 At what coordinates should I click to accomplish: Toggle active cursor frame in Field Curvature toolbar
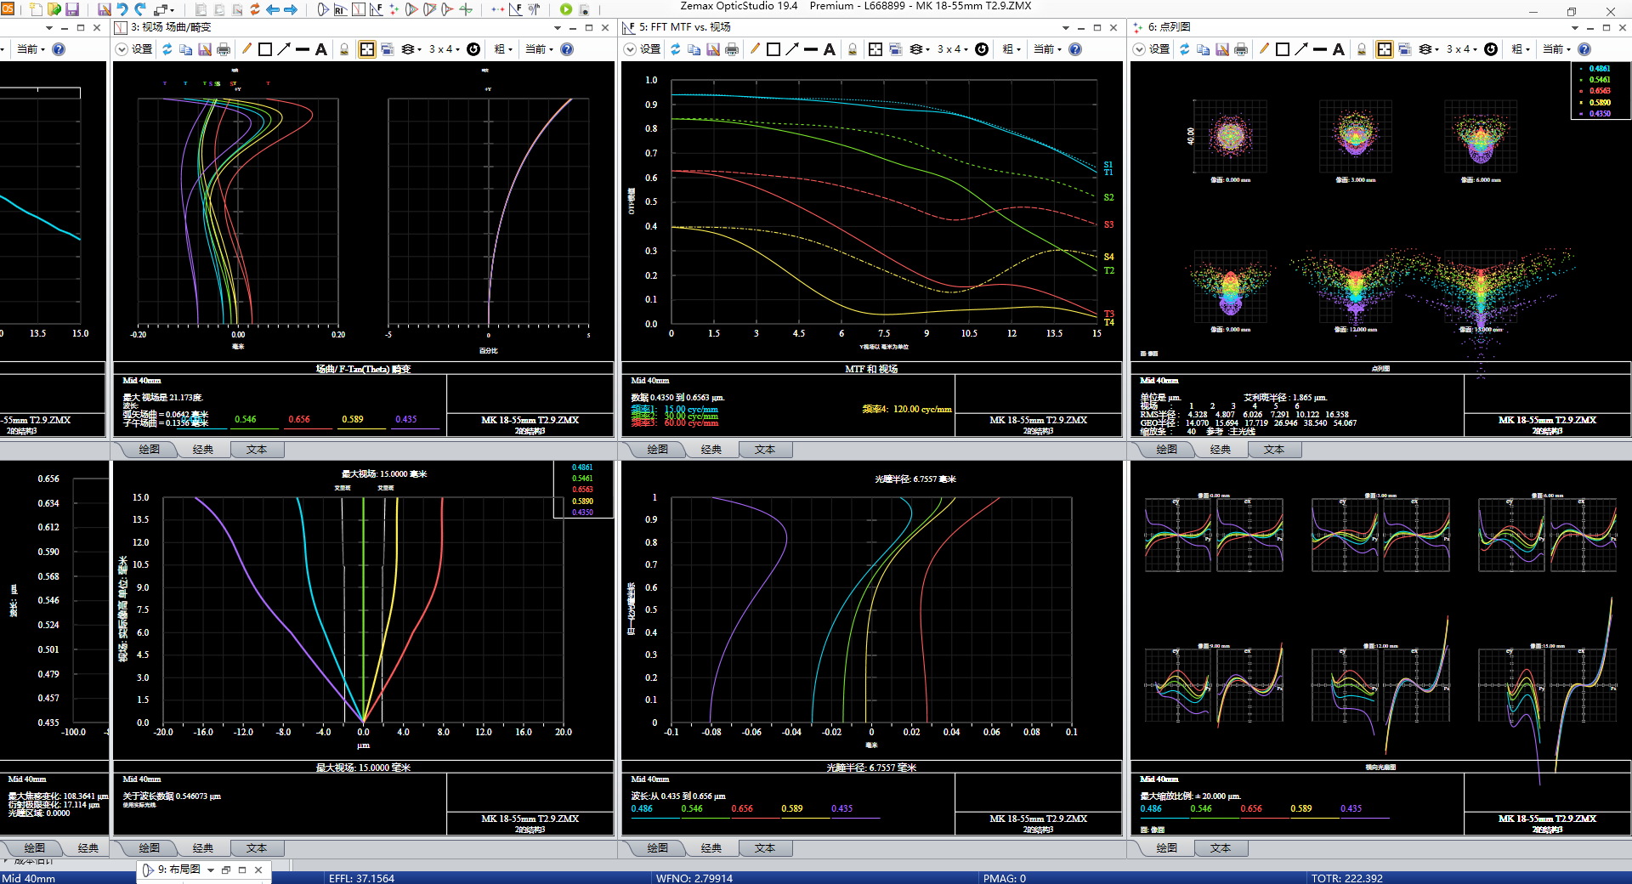[x=366, y=49]
